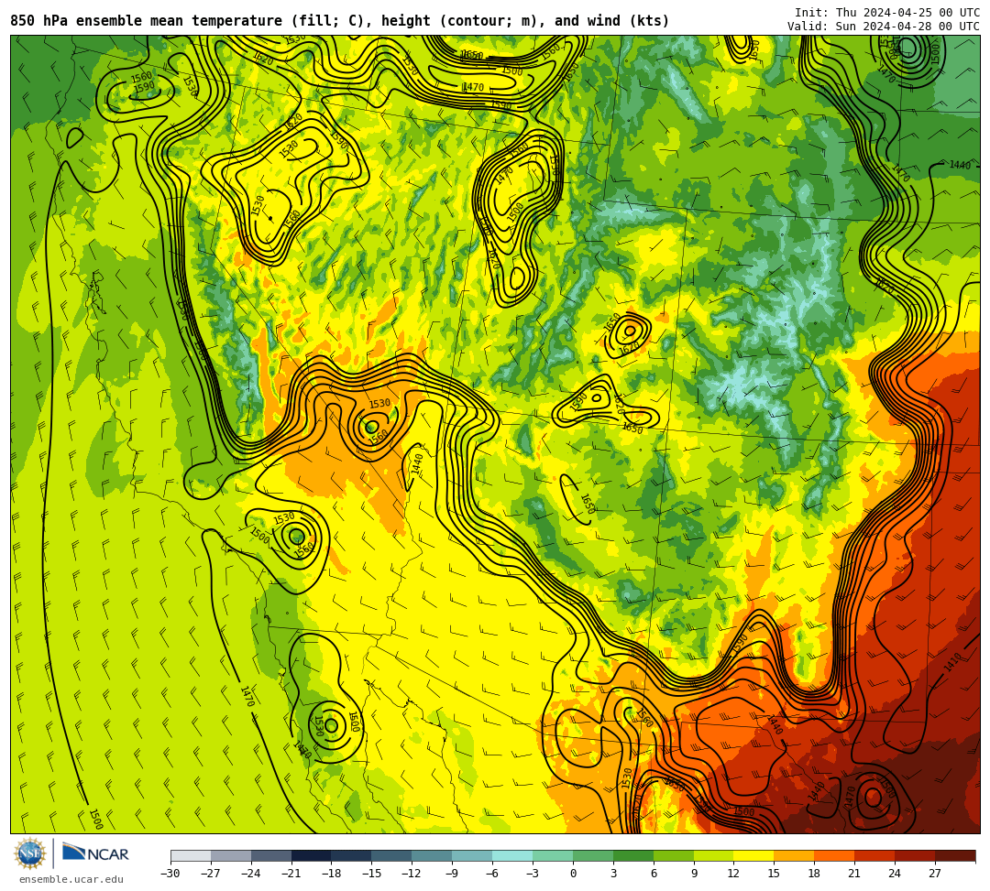Click the 21 colorbar tick label
Screen dimensions: 990x891
[855, 874]
